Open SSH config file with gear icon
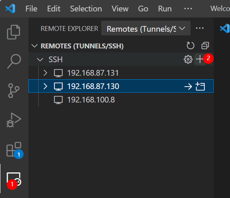230x198 pixels. tap(188, 59)
